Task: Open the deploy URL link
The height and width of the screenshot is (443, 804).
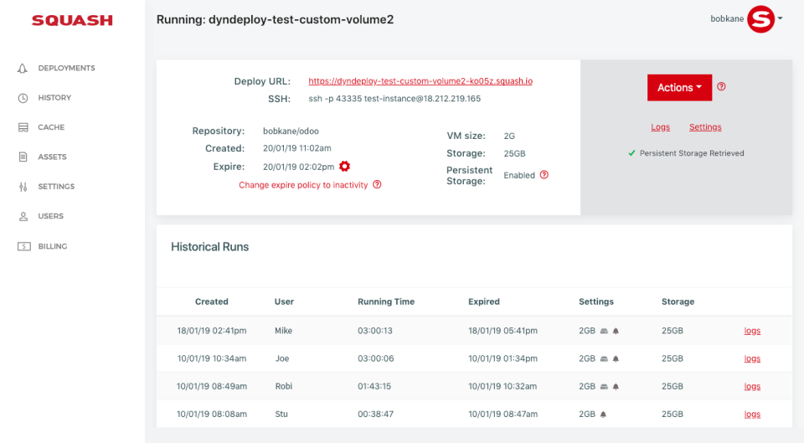Action: tap(420, 81)
